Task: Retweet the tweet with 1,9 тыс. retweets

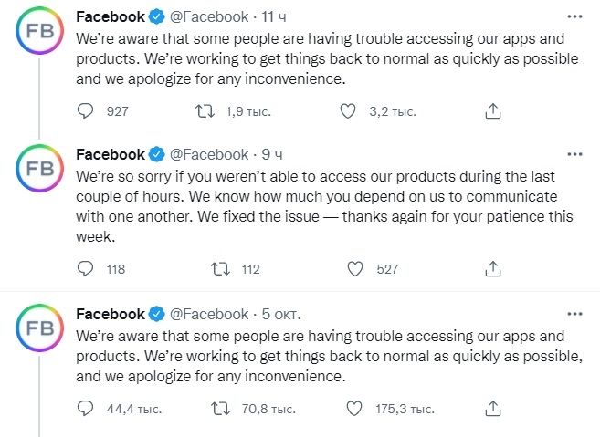Action: coord(207,111)
